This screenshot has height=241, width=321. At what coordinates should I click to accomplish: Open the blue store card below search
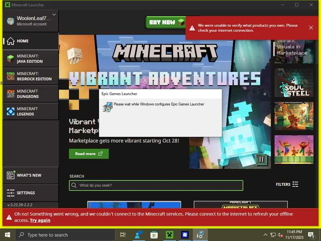pos(134,205)
